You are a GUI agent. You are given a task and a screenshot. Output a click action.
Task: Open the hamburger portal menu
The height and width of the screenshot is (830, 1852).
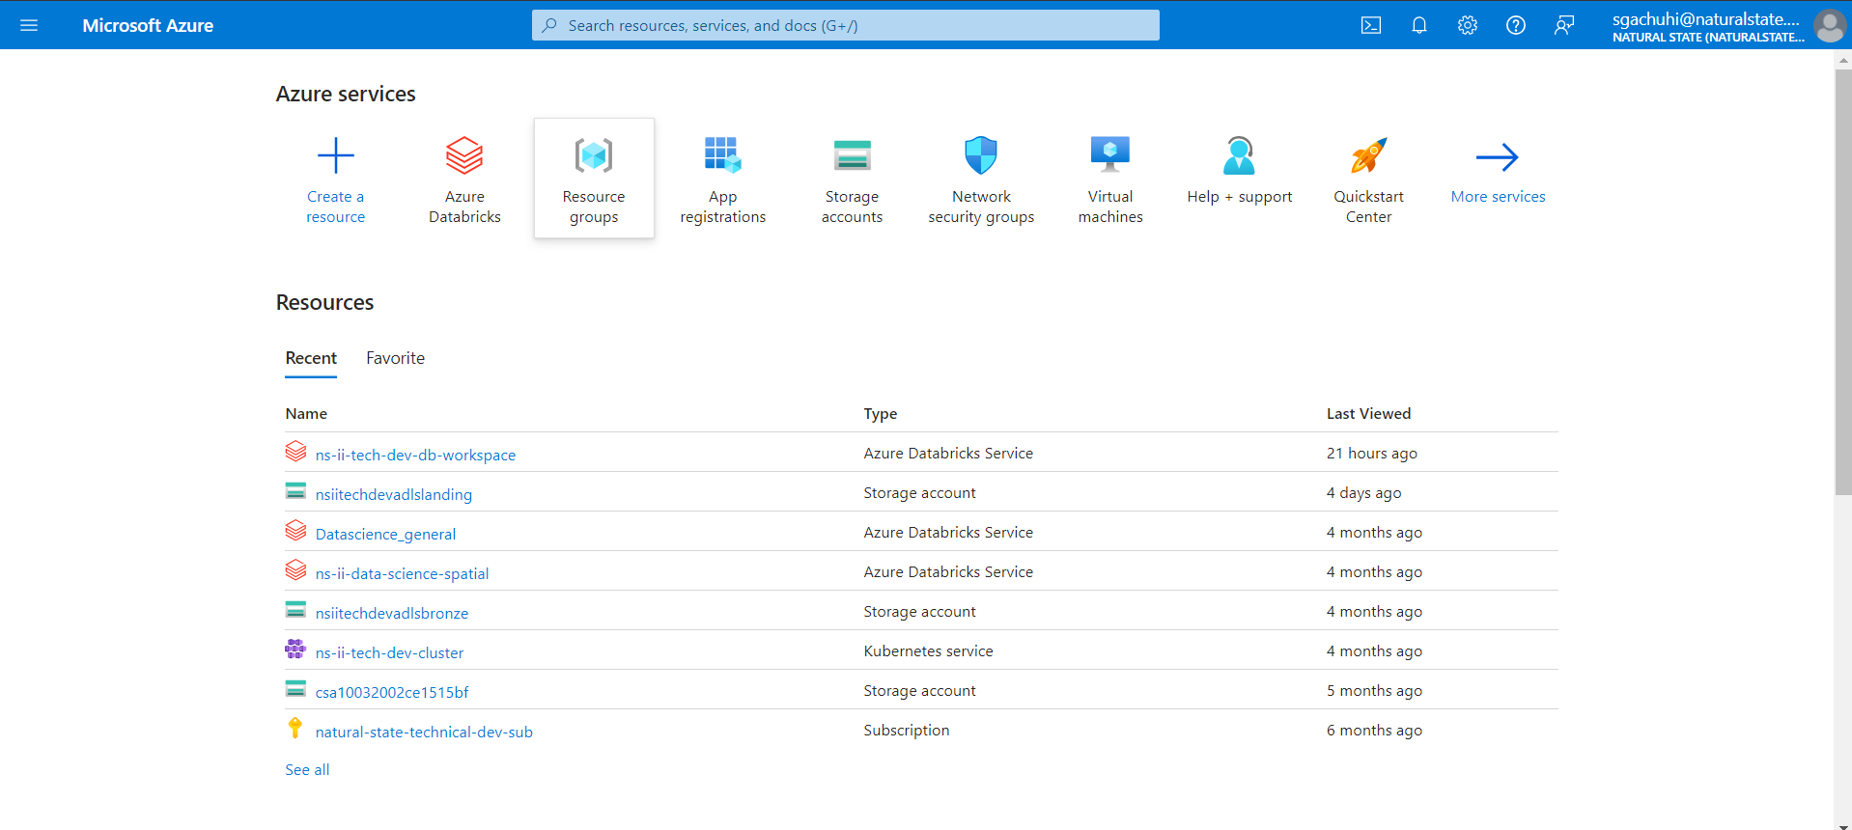click(x=29, y=25)
